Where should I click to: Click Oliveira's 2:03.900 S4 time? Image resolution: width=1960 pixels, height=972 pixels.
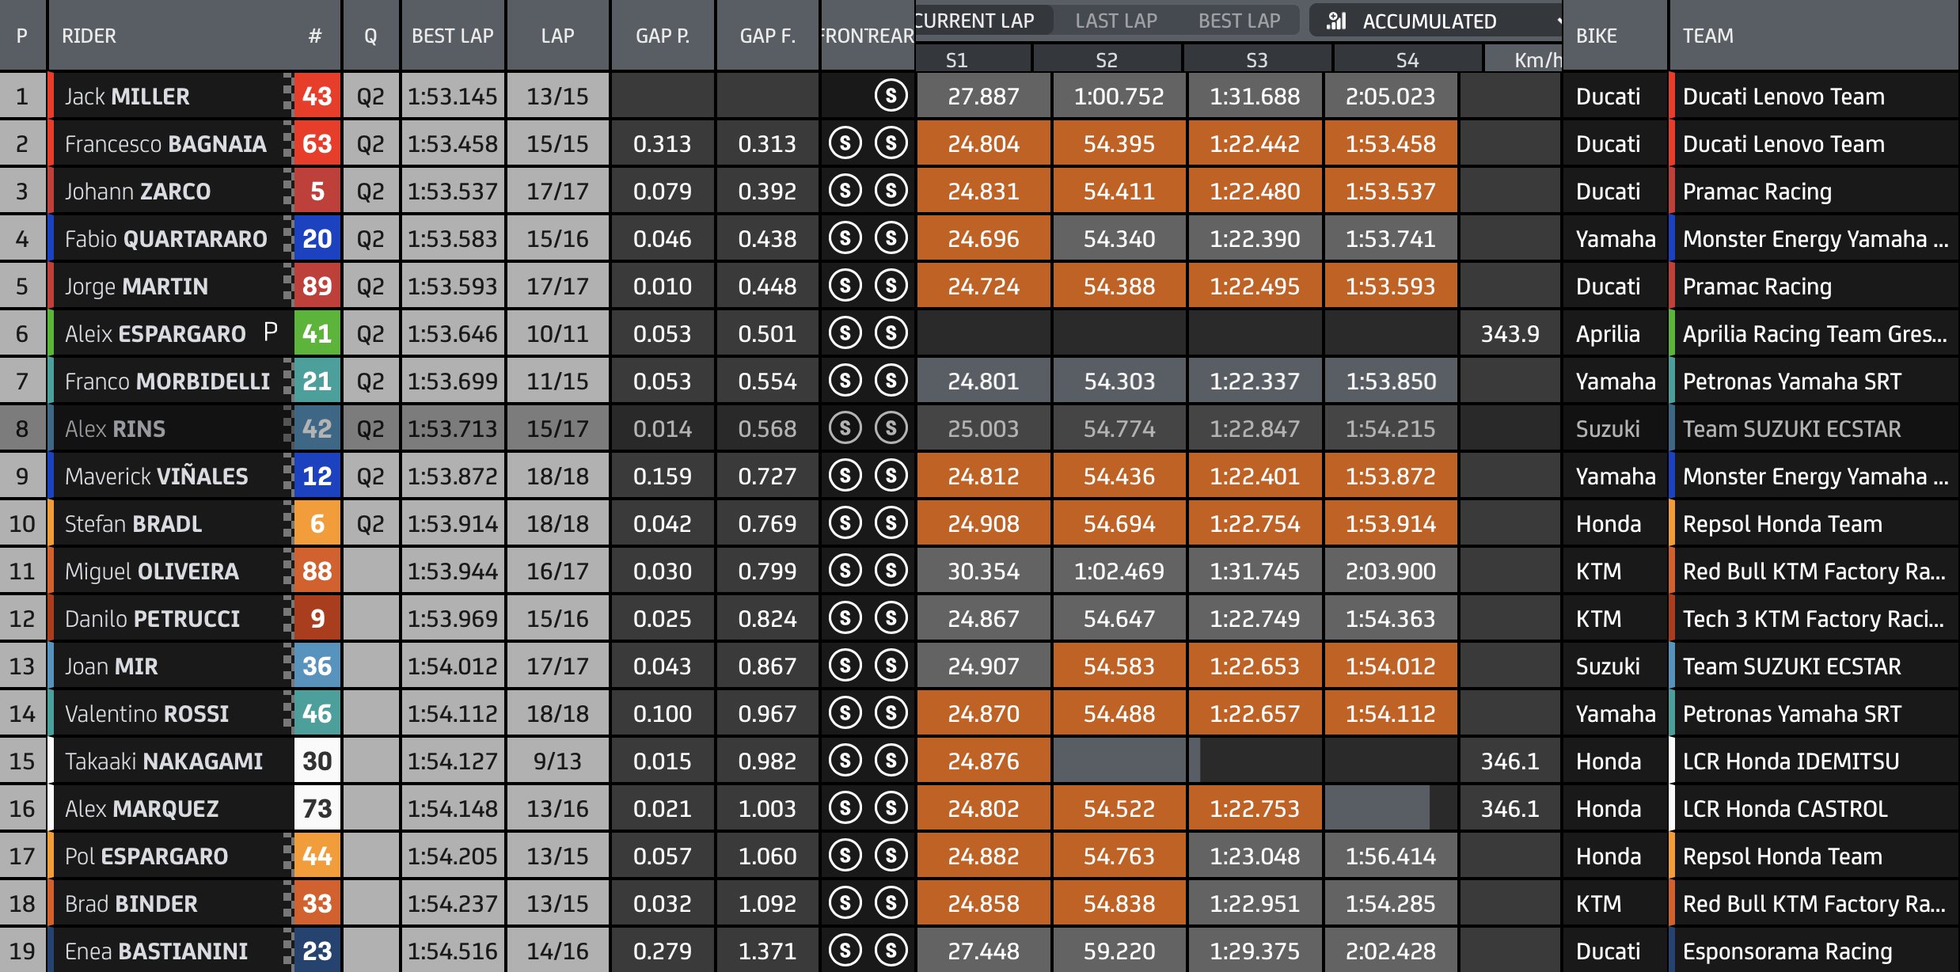[1391, 571]
